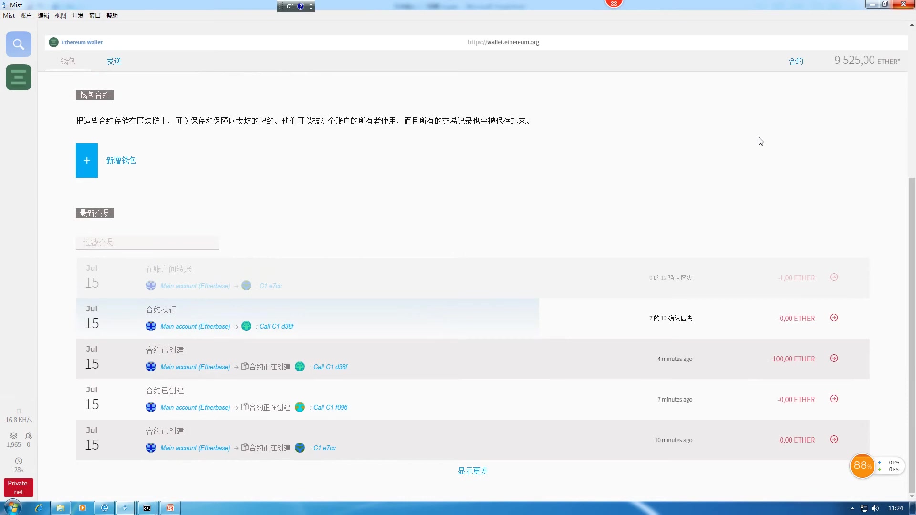Click the Ethereum Wallet favicon in address bar

tap(54, 42)
